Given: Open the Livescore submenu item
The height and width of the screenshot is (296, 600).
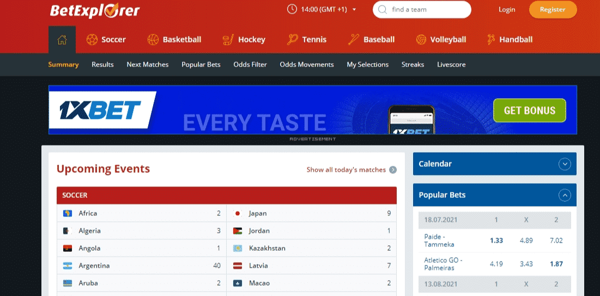Looking at the screenshot, I should click(452, 65).
